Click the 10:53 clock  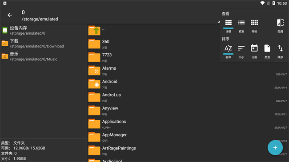coord(282,3)
